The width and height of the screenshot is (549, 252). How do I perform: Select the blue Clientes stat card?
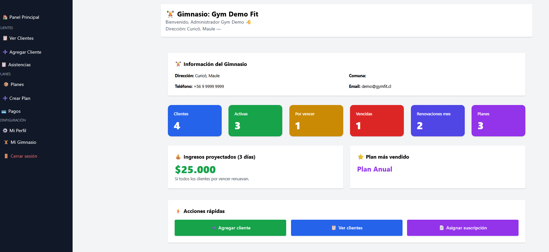point(194,121)
